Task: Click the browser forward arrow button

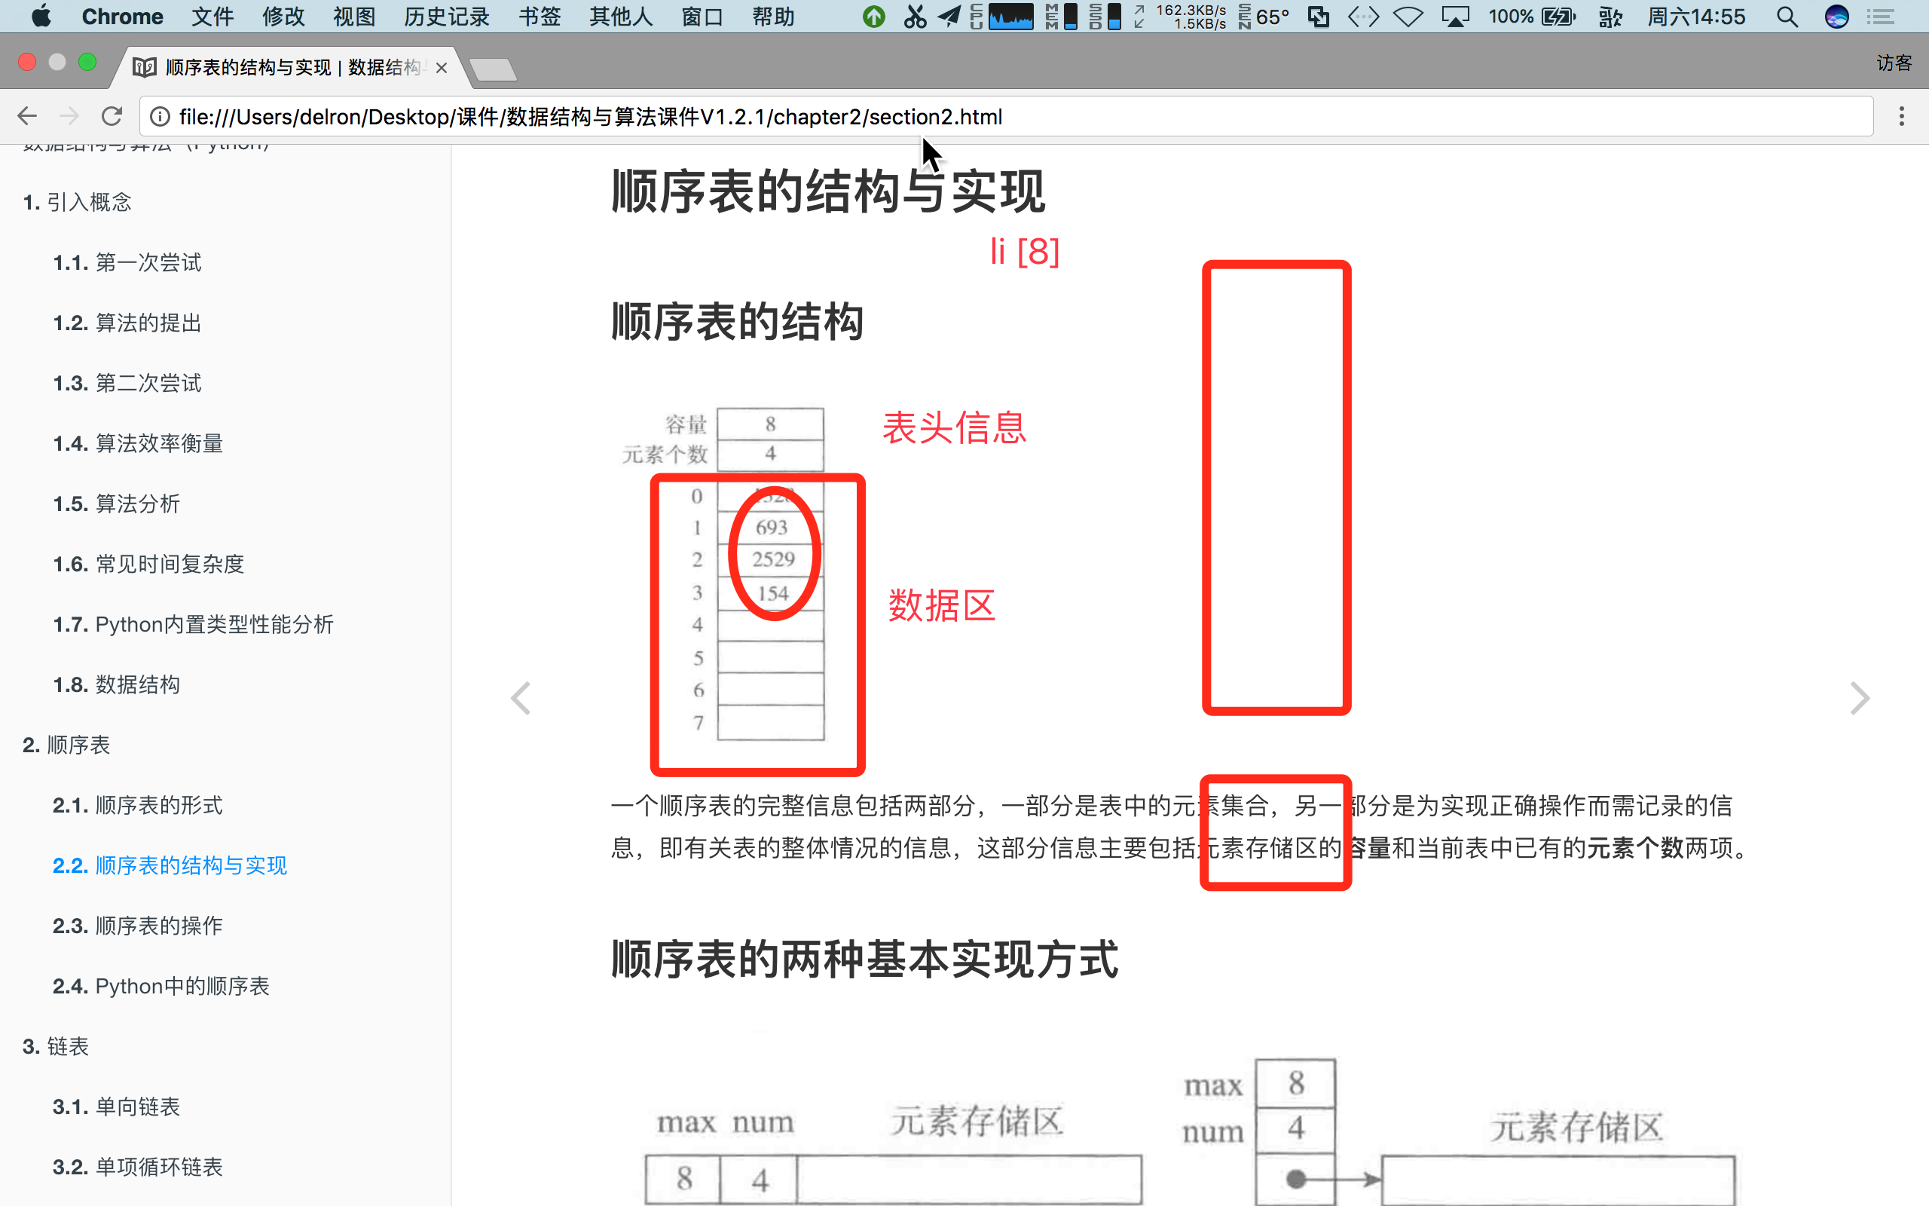Action: (x=69, y=116)
